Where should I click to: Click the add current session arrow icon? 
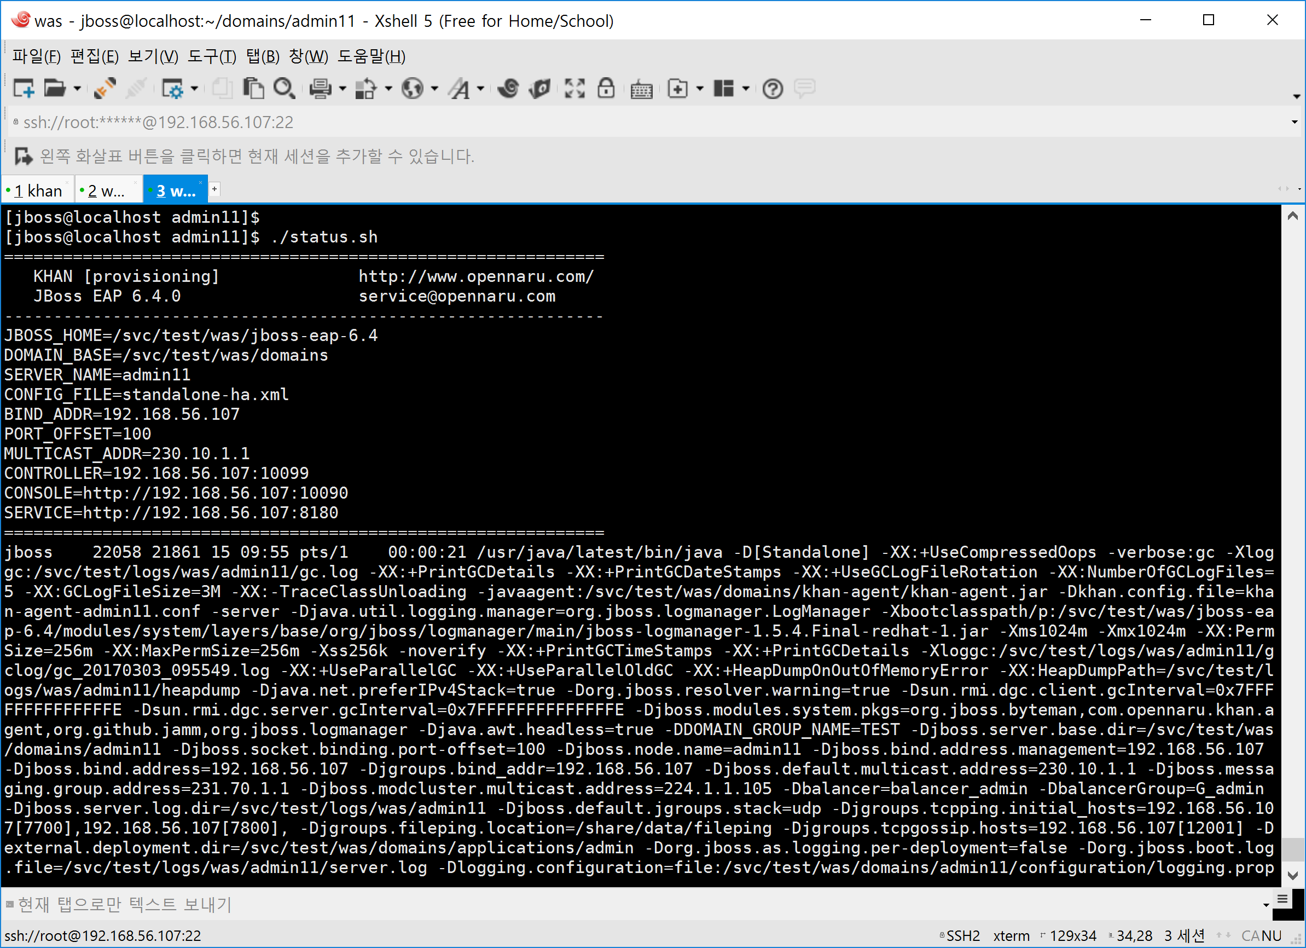(23, 156)
